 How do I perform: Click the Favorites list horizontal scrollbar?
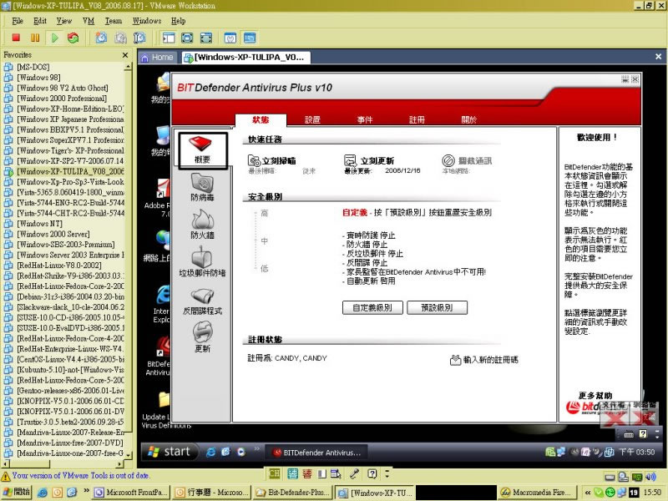pos(63,463)
